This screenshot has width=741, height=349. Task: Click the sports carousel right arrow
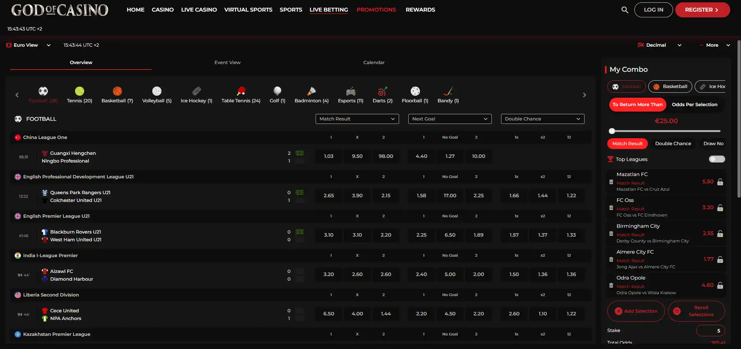coord(585,95)
